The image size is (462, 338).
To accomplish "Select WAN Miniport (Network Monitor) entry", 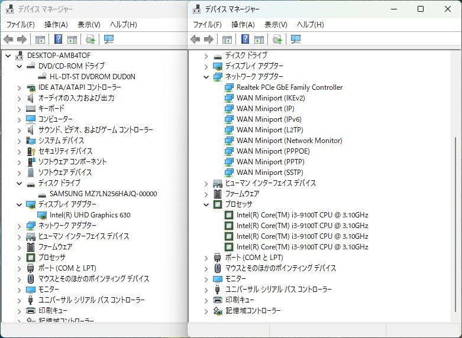I will point(289,141).
